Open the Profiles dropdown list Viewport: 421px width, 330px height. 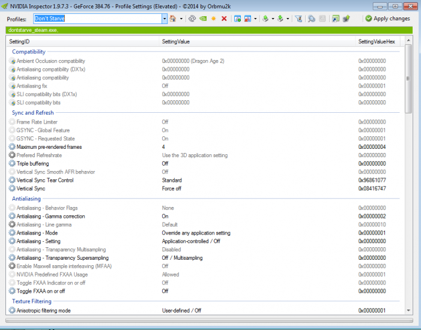[165, 19]
